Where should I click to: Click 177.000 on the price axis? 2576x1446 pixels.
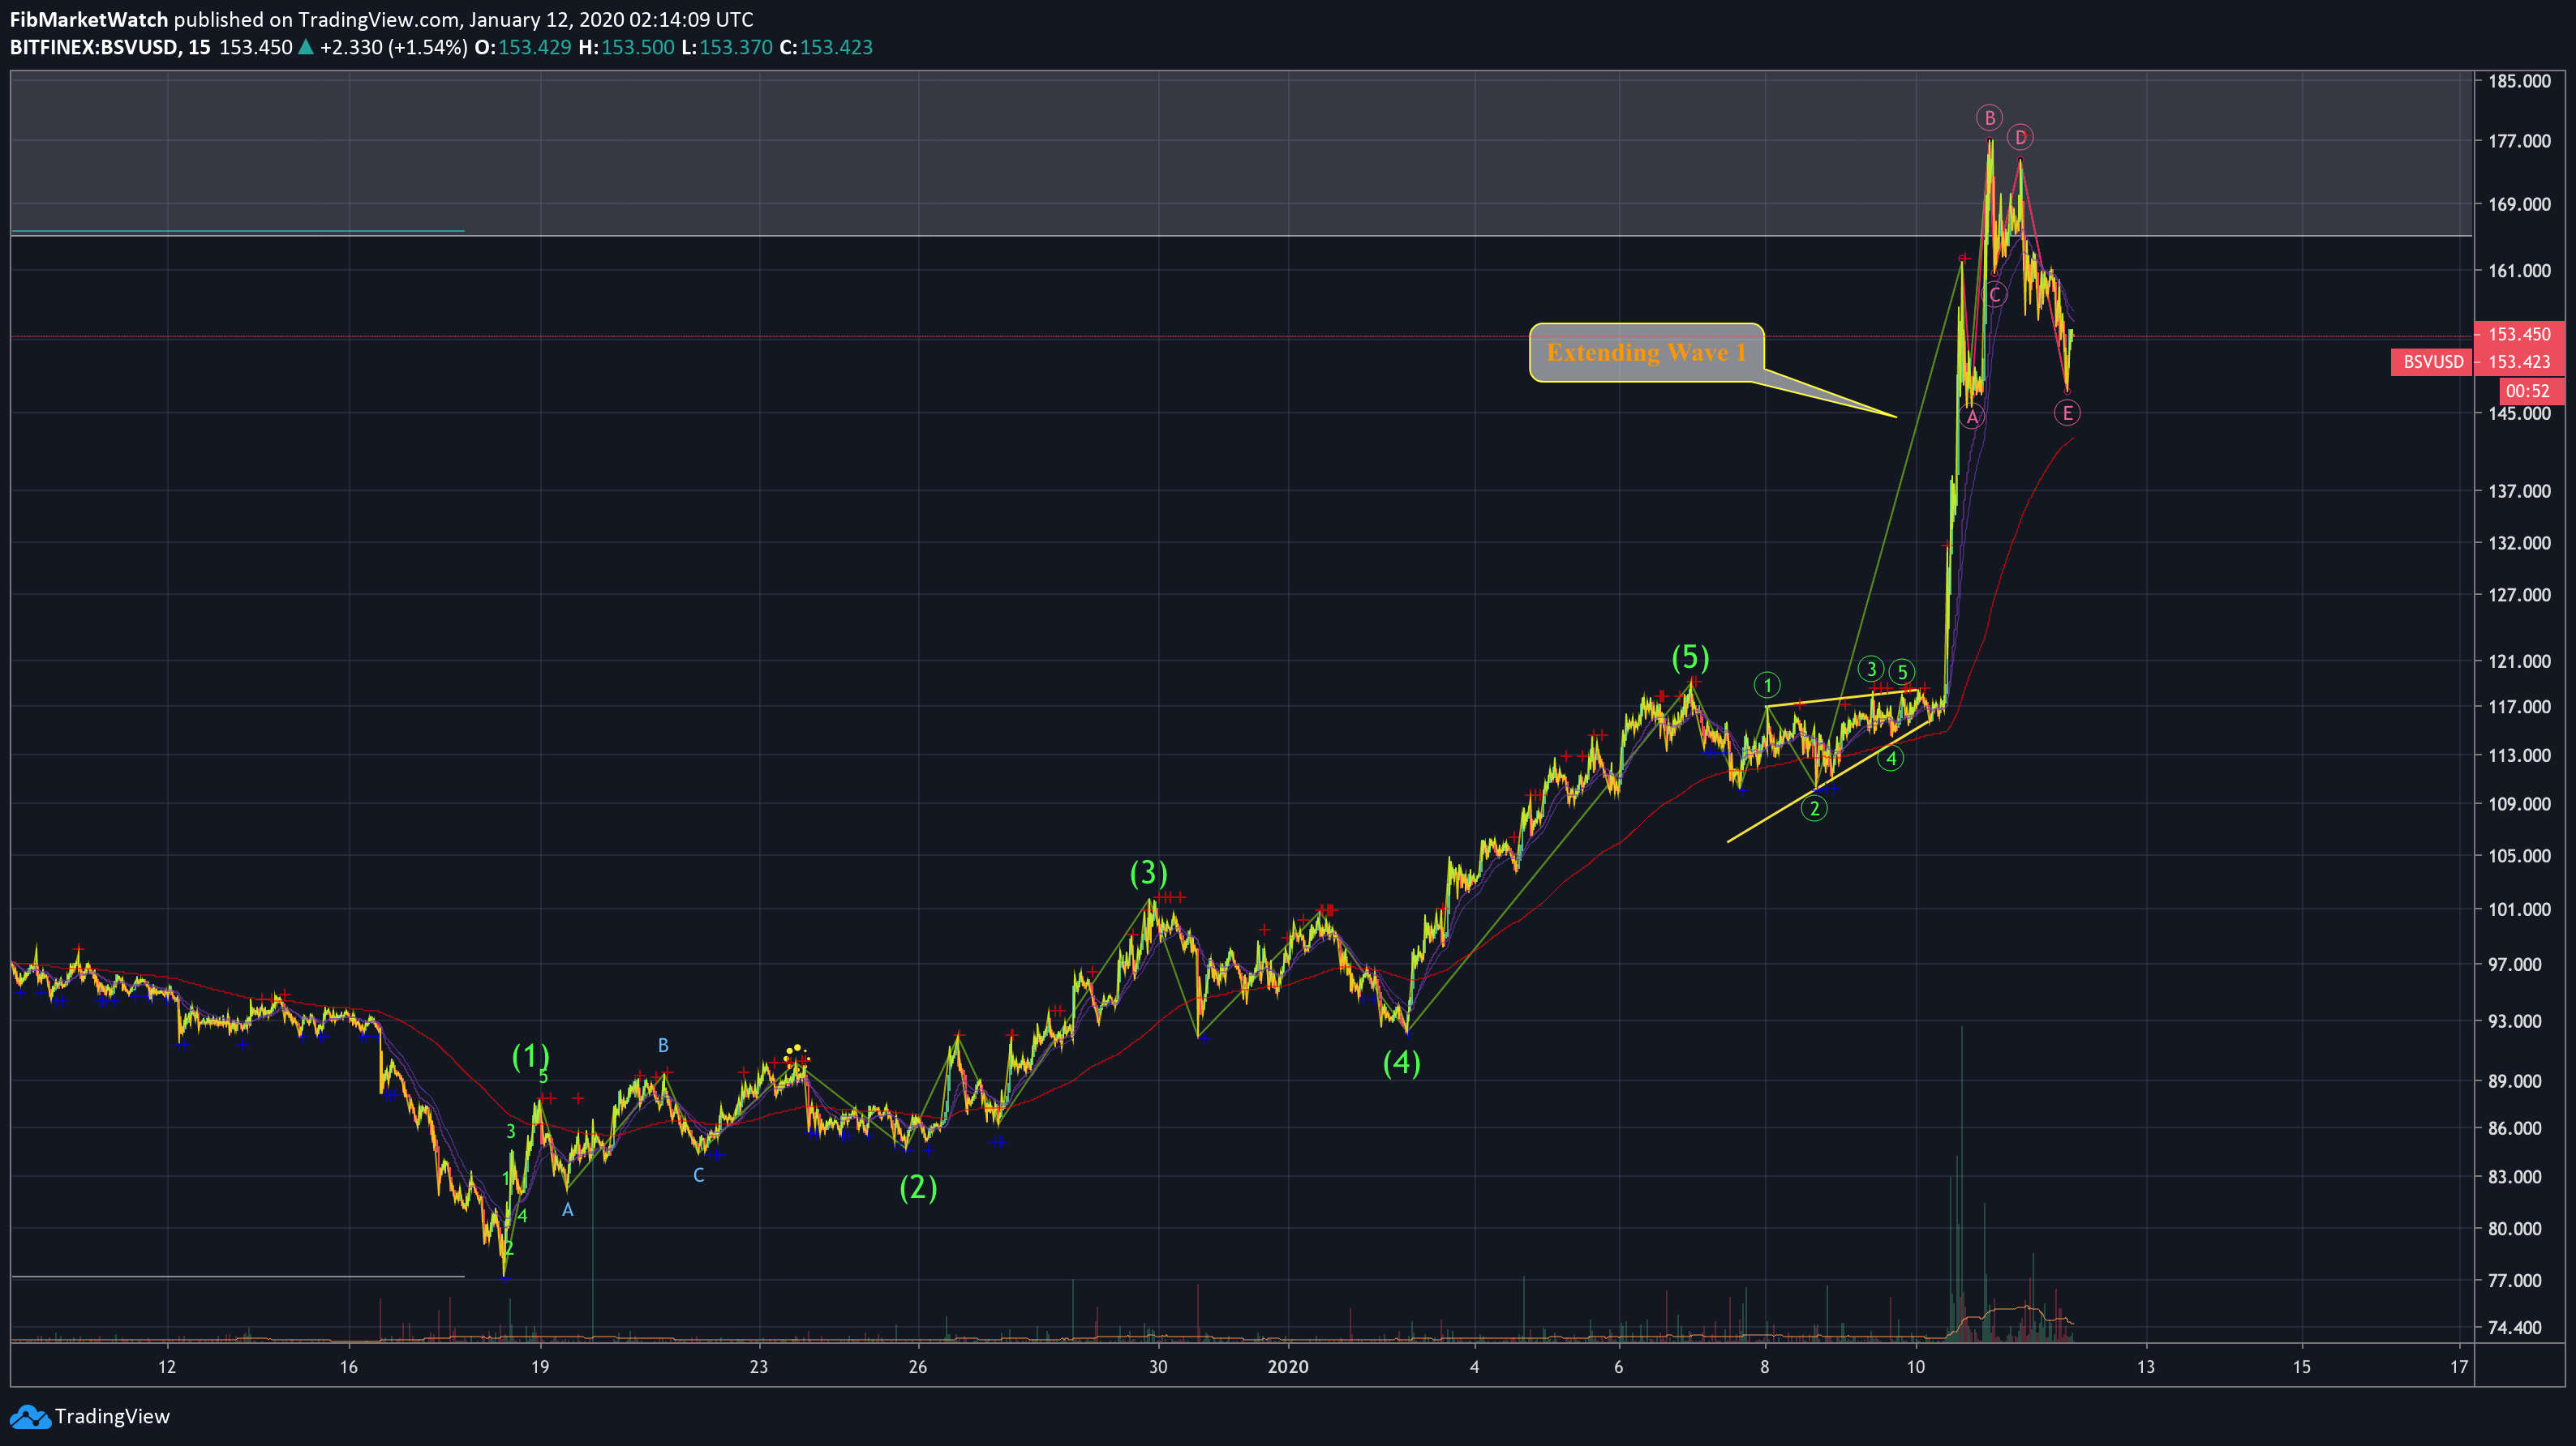pyautogui.click(x=2519, y=141)
